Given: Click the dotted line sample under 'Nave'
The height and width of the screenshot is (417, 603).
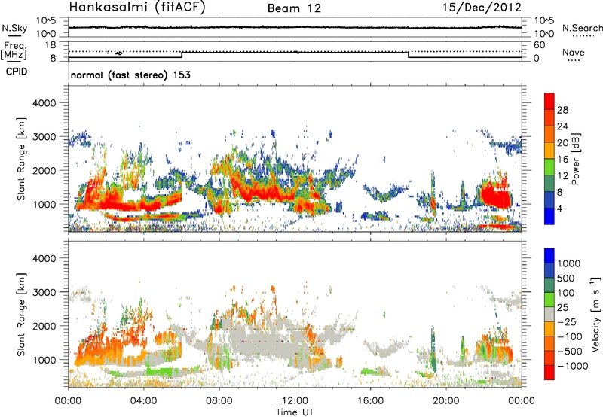Looking at the screenshot, I should [574, 60].
